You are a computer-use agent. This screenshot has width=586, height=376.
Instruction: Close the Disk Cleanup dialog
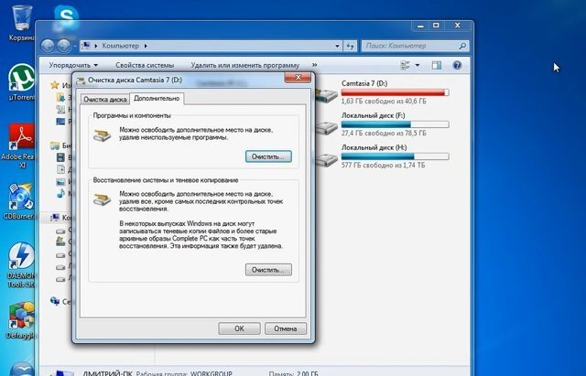pyautogui.click(x=298, y=77)
